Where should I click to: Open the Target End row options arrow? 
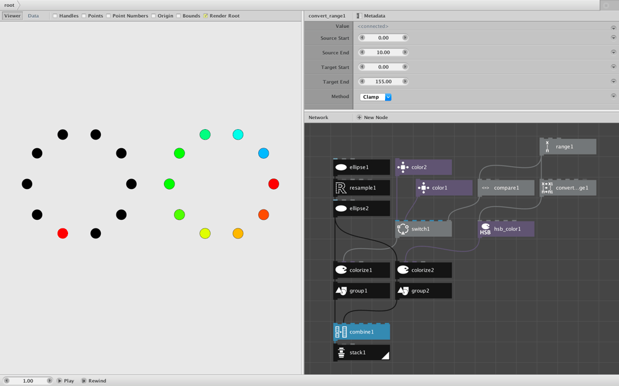[x=613, y=82]
